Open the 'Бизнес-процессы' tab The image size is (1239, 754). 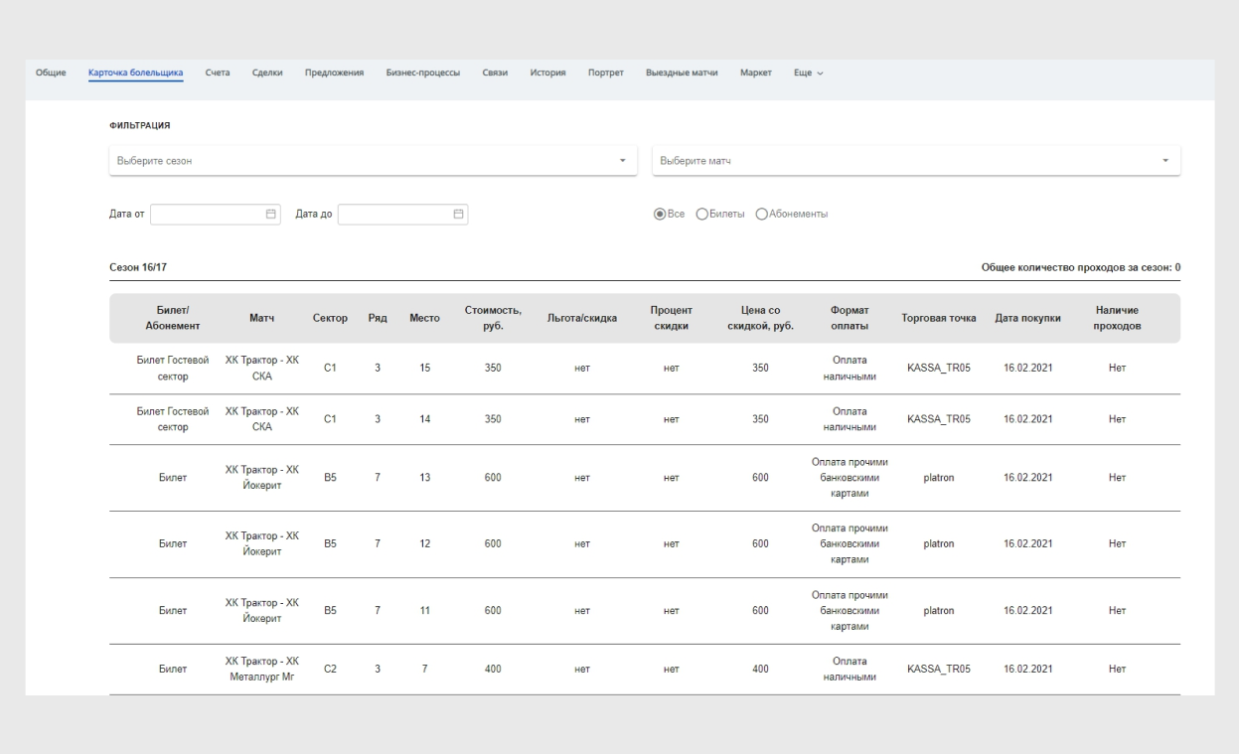coord(422,74)
